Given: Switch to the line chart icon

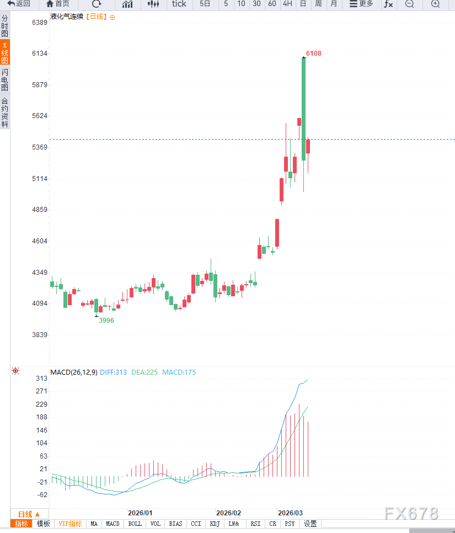Looking at the screenshot, I should click(x=127, y=4).
